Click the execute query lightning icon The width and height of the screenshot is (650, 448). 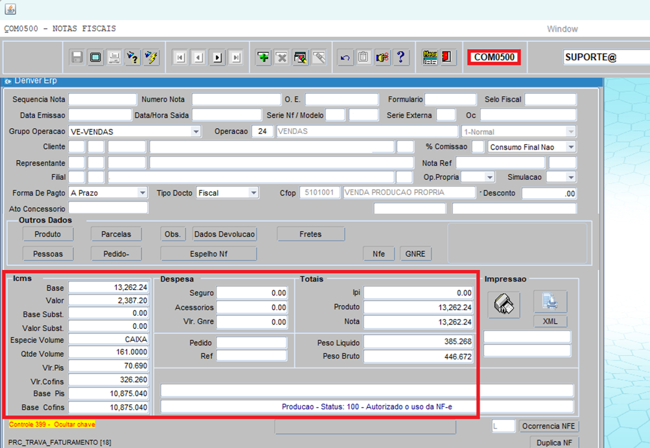(x=151, y=58)
